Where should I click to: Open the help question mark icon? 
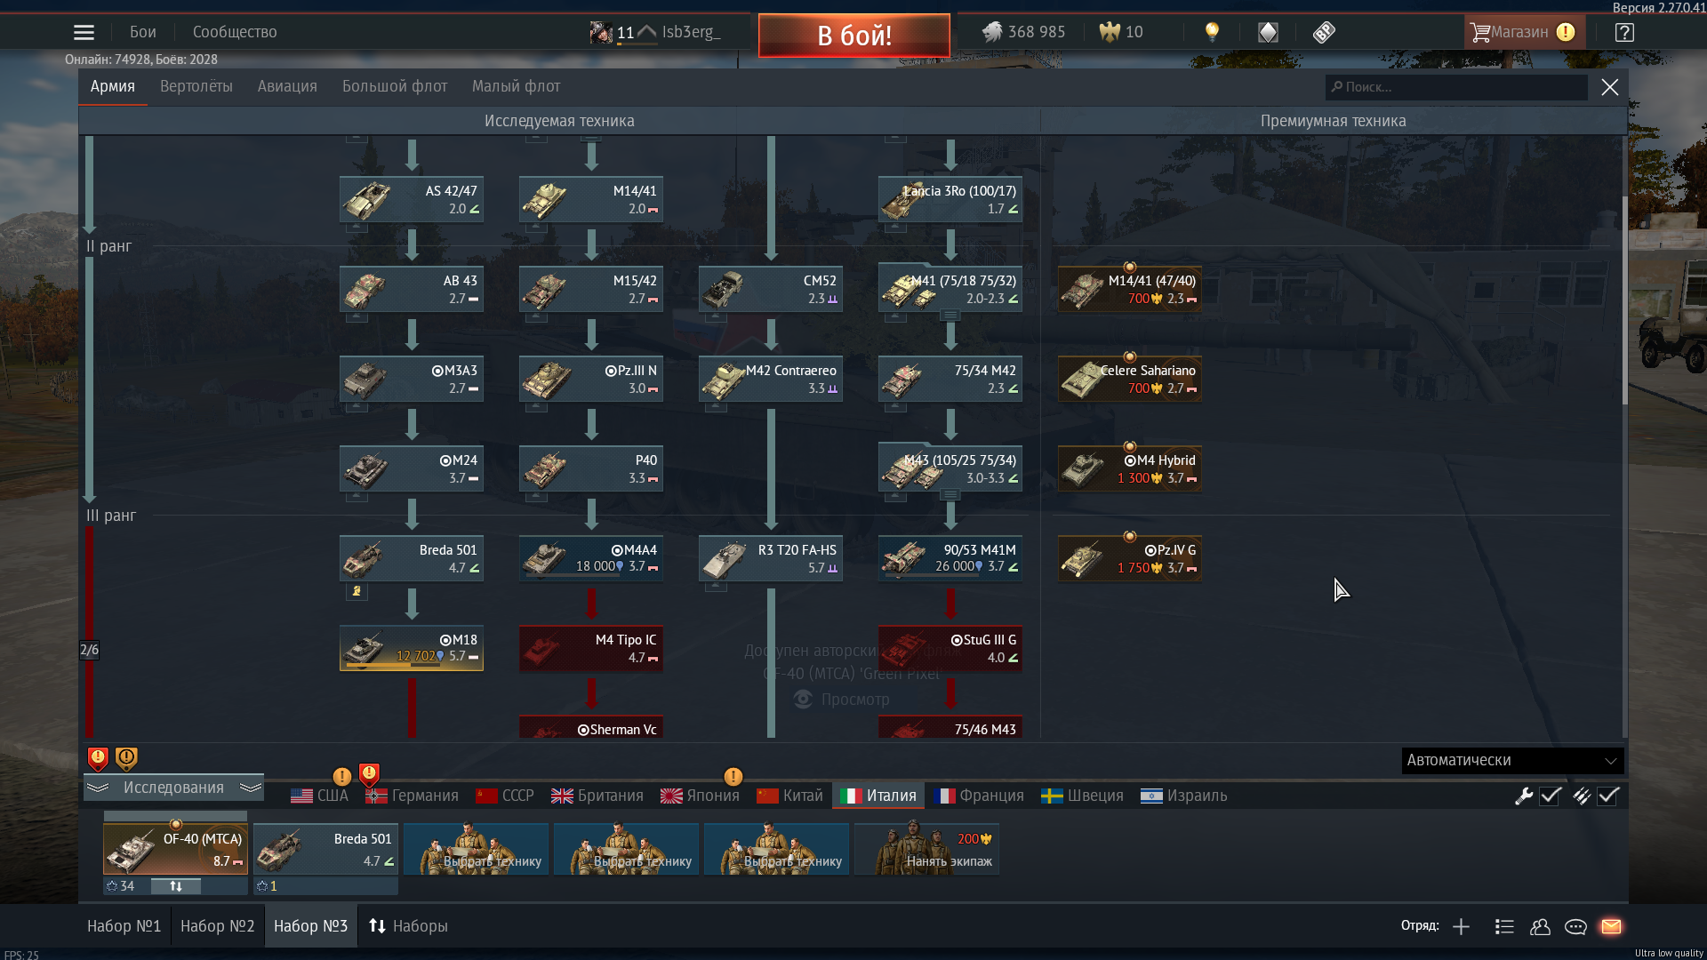[1624, 33]
